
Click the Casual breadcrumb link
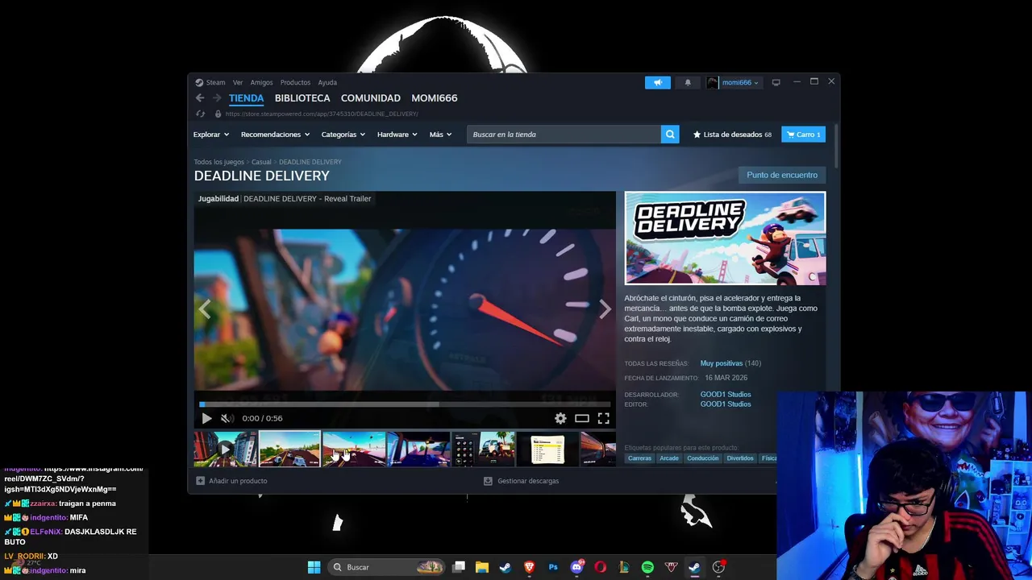point(261,162)
